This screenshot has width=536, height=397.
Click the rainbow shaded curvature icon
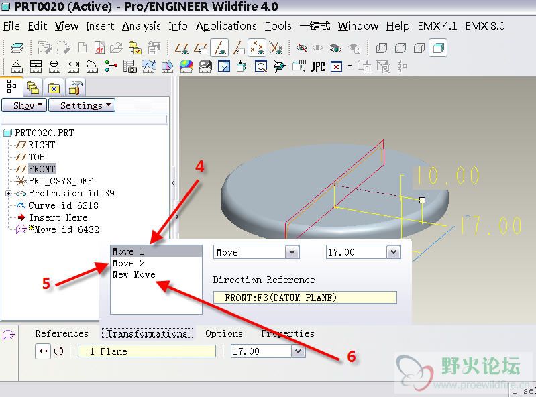(x=186, y=66)
